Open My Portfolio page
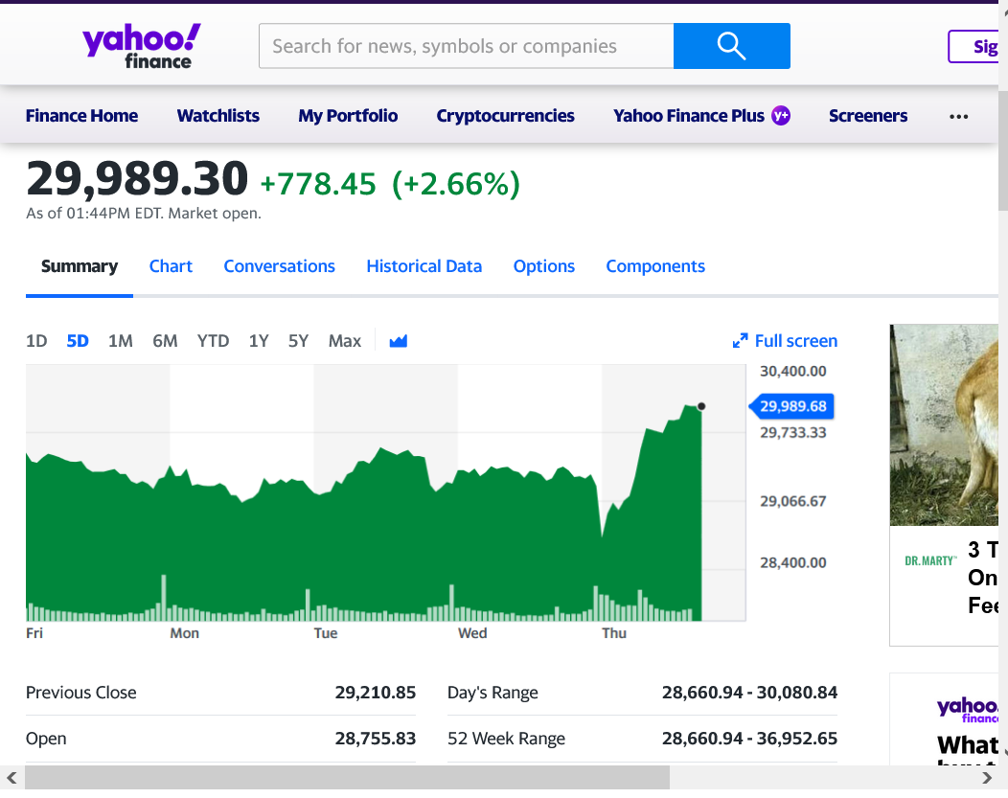 348,116
